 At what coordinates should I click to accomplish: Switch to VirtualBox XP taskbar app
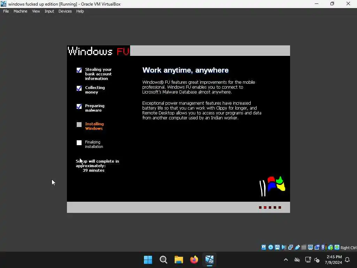[210, 260]
